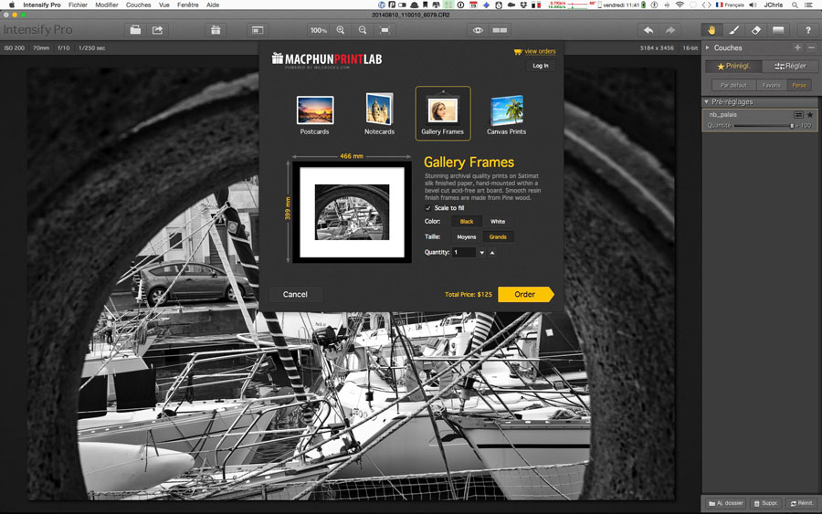Choose Black frame color
This screenshot has width=822, height=514.
pos(467,222)
